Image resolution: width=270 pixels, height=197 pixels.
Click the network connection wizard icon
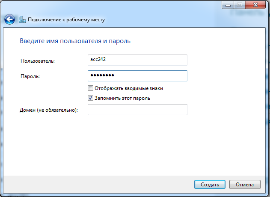click(23, 20)
